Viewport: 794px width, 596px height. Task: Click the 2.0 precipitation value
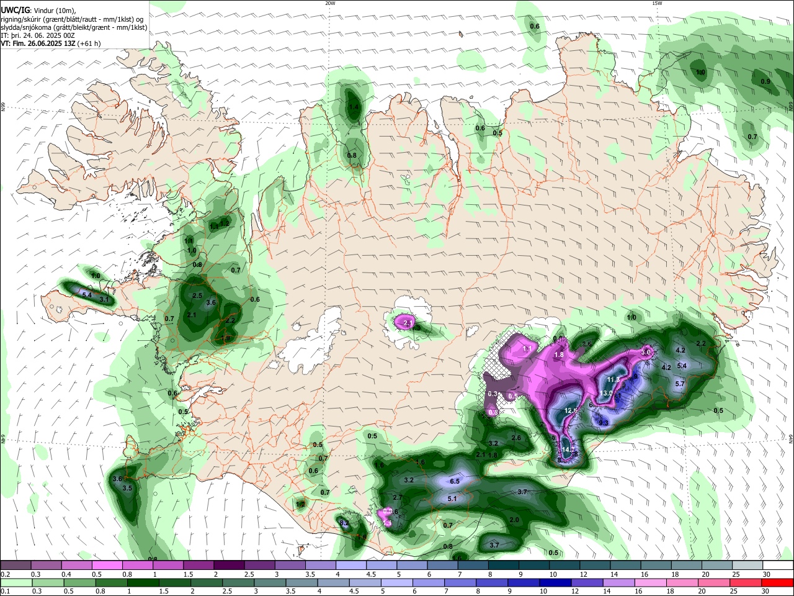[x=514, y=520]
